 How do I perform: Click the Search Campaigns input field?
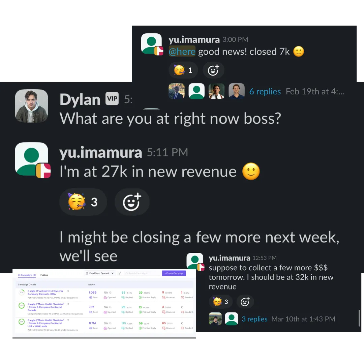coord(142,273)
